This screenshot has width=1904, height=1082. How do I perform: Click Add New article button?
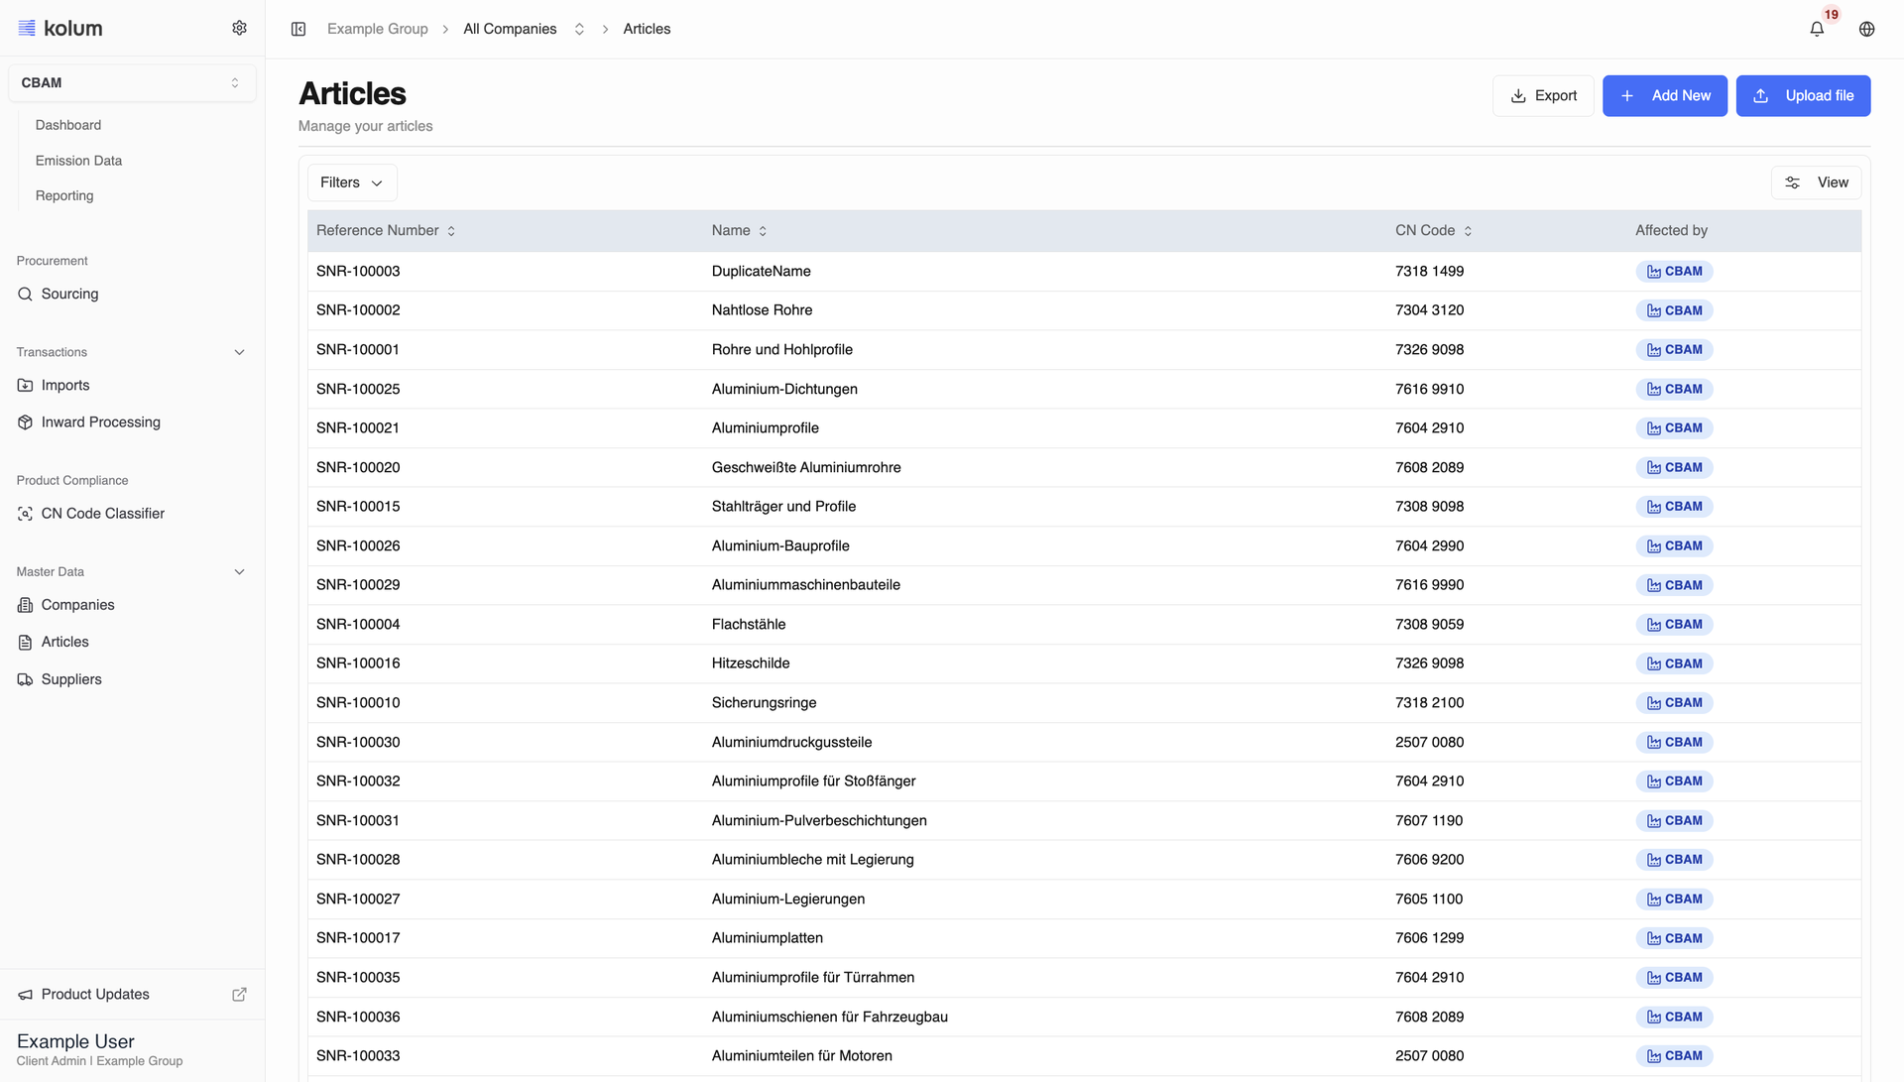(1665, 95)
